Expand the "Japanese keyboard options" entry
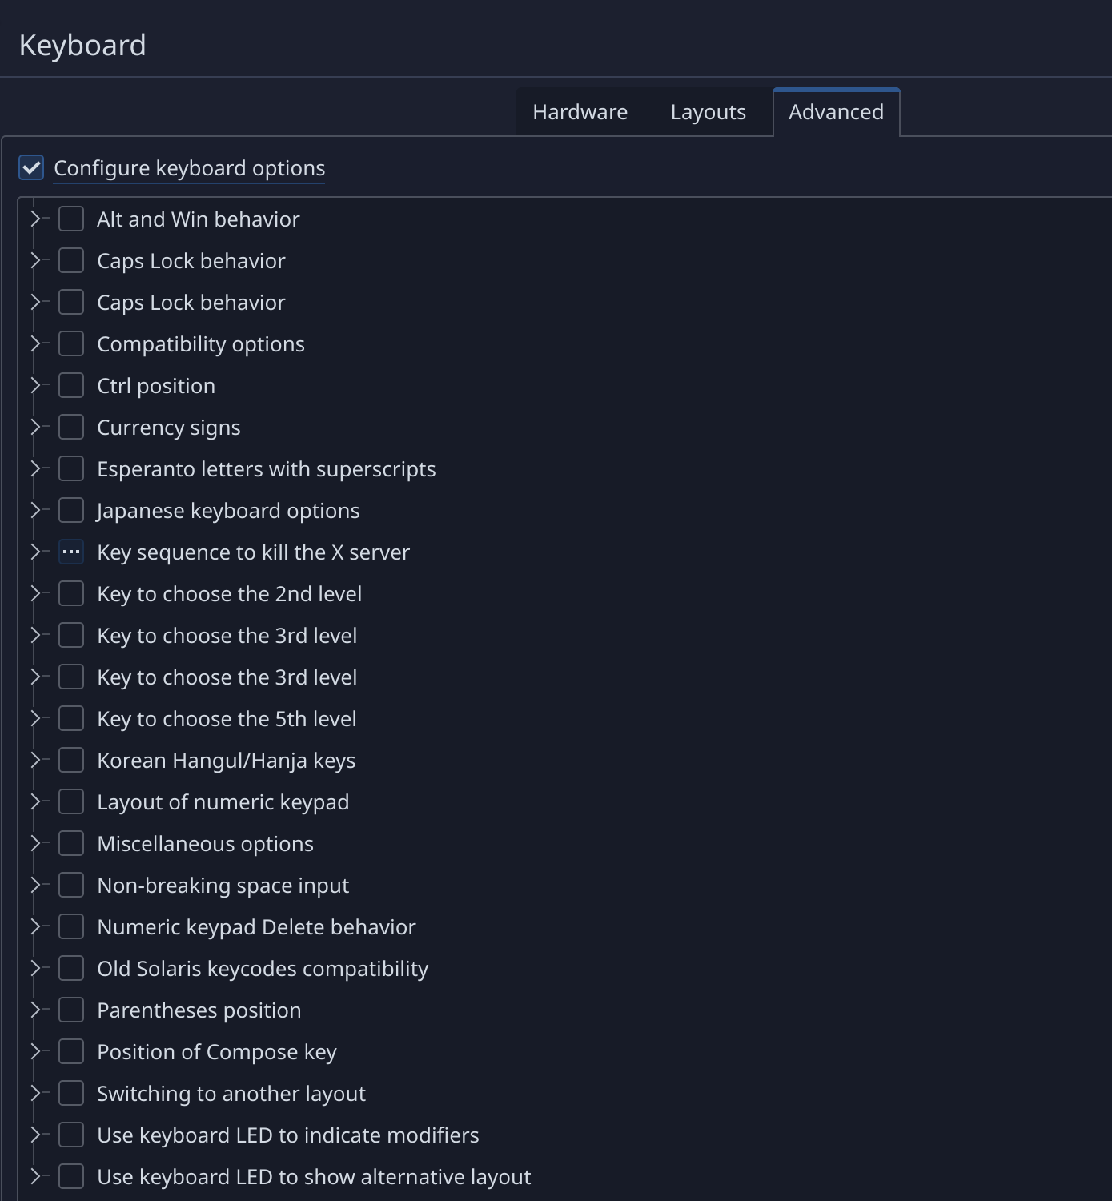1112x1201 pixels. tap(35, 510)
